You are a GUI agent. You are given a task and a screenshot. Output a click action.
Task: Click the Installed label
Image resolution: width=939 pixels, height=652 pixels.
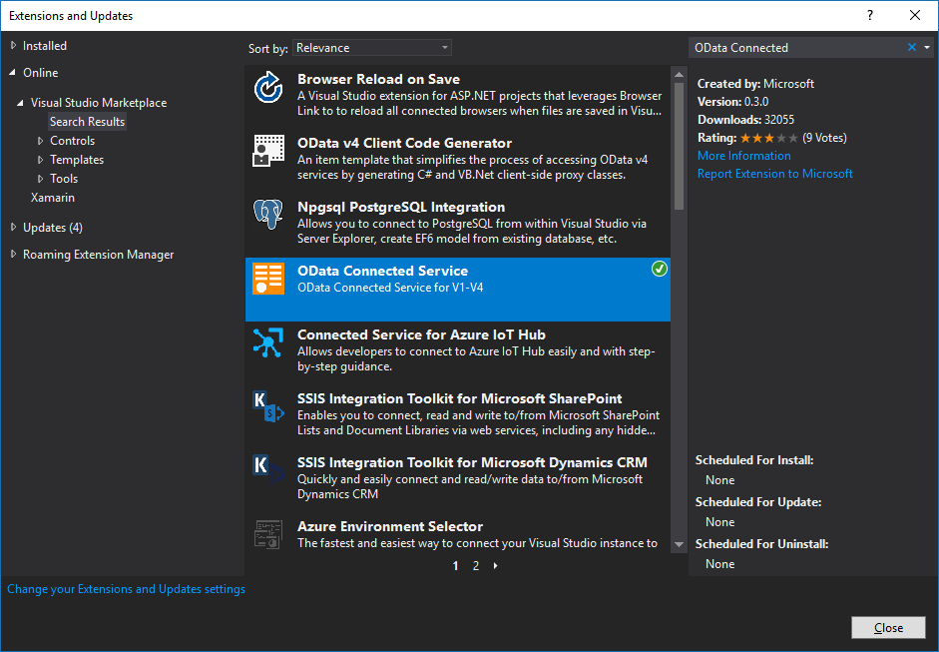[45, 46]
